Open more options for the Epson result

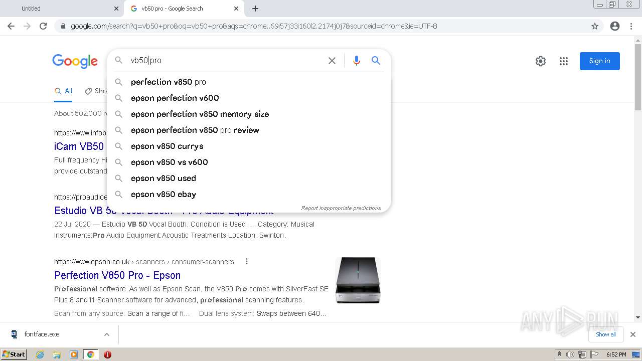(x=246, y=261)
